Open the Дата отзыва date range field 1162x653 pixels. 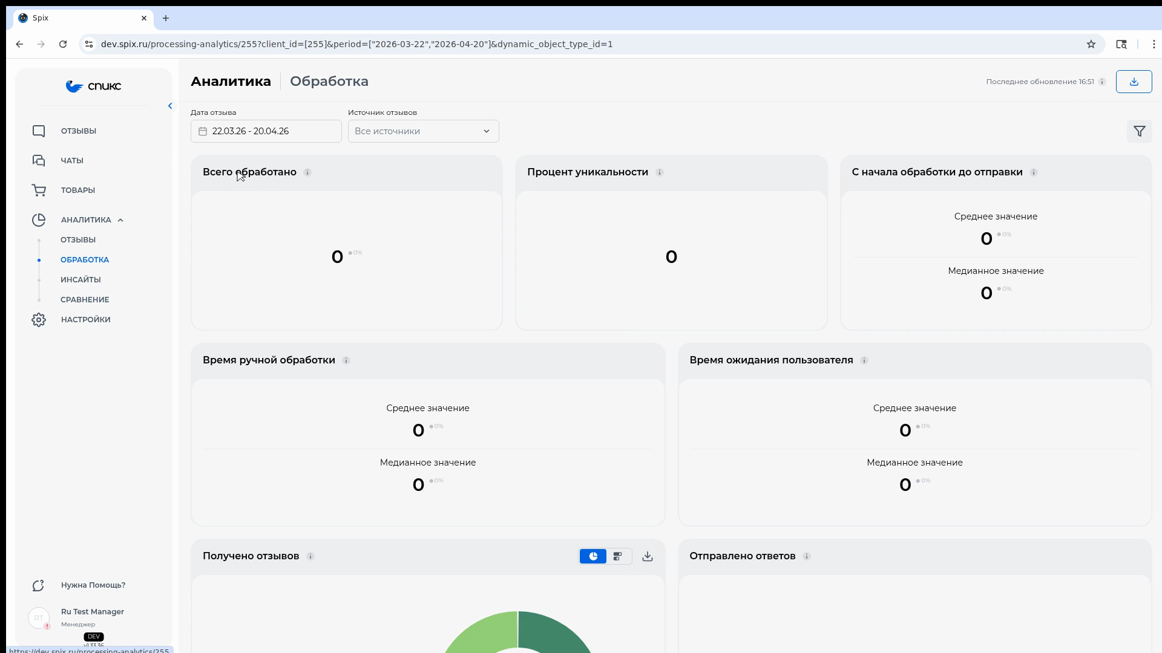point(266,131)
